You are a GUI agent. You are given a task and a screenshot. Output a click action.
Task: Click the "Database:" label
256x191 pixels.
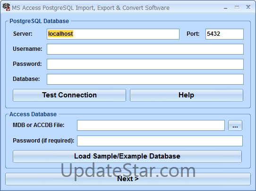coord(26,79)
